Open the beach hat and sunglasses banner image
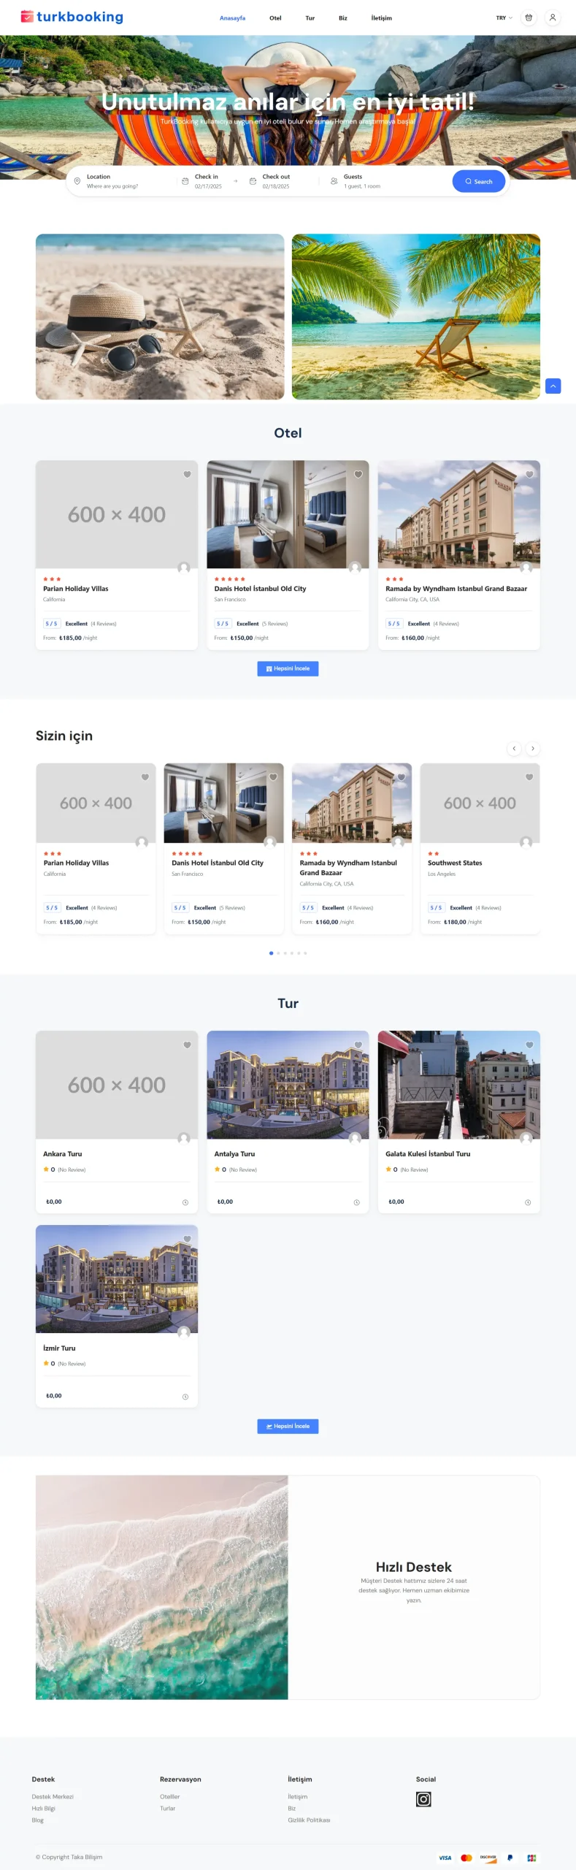Screen dimensions: 576x1870 (160, 316)
